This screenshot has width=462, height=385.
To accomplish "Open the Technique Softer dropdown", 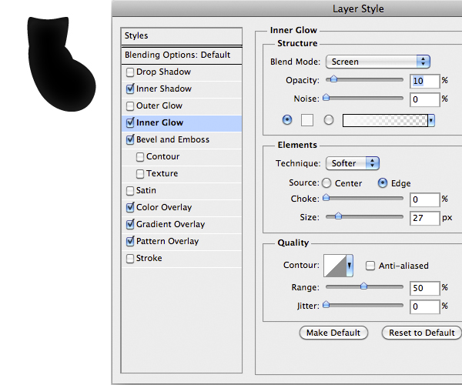I will coord(353,163).
